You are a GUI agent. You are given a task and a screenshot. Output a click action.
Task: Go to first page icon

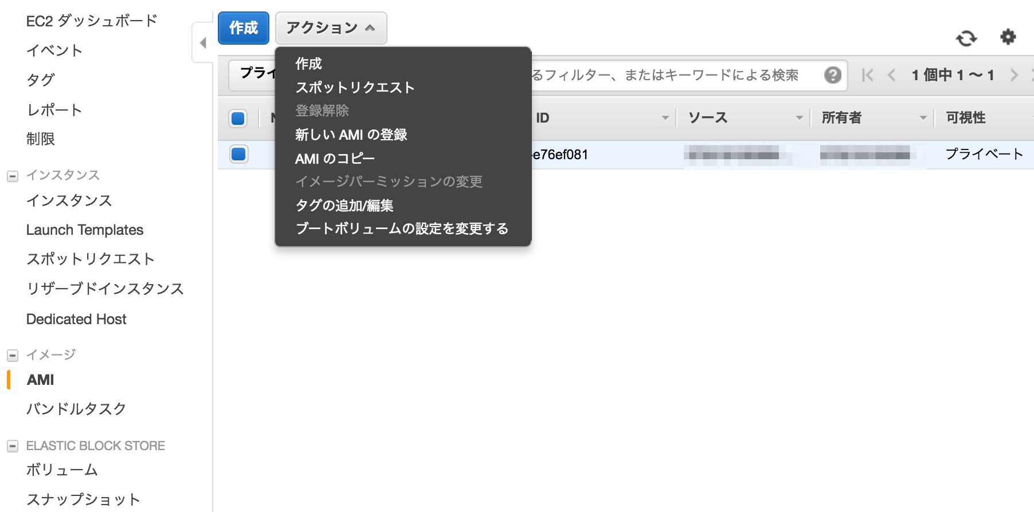pyautogui.click(x=868, y=75)
